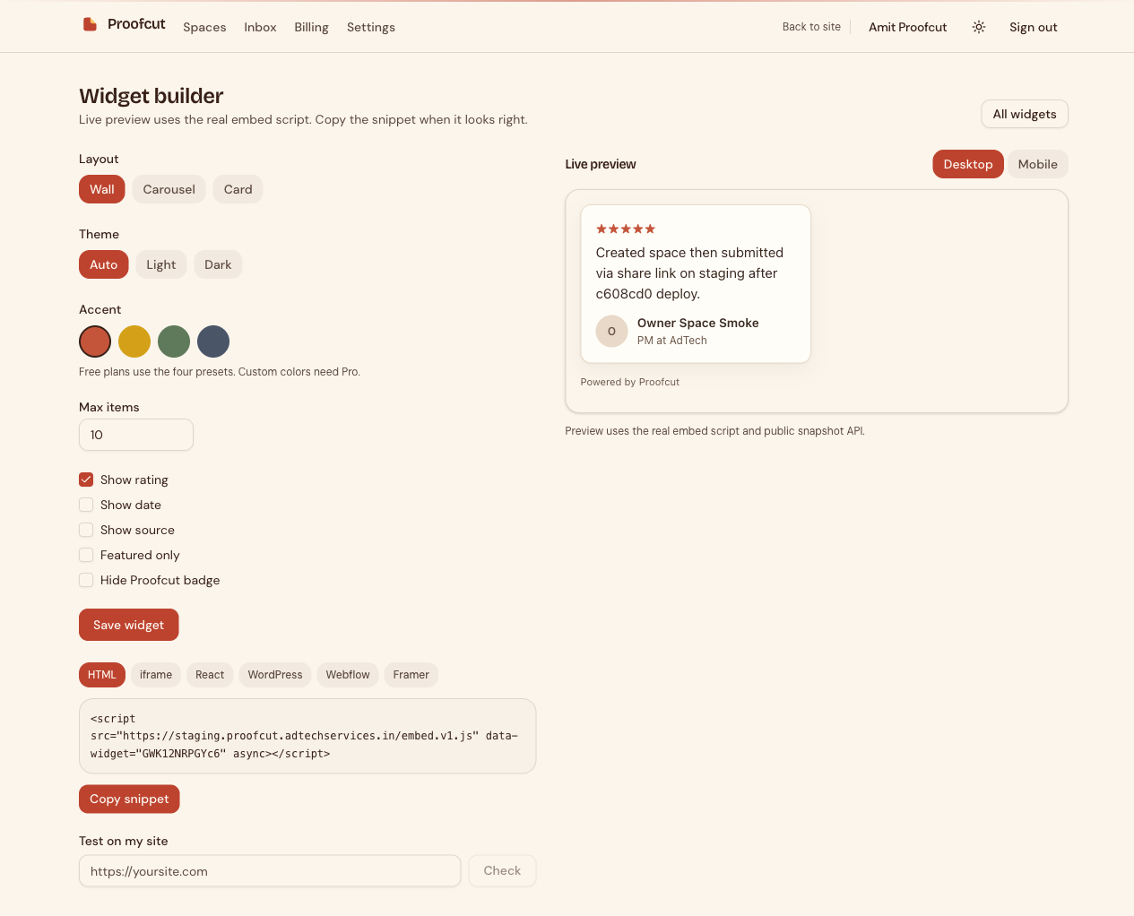Select the Wall layout option

click(x=102, y=189)
